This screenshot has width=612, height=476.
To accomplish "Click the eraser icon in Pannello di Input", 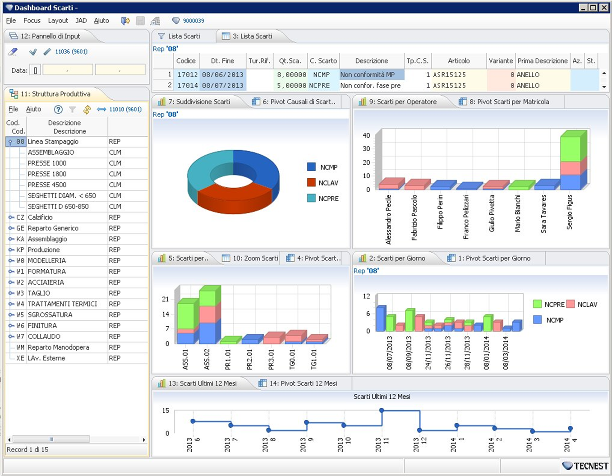I will tap(13, 52).
